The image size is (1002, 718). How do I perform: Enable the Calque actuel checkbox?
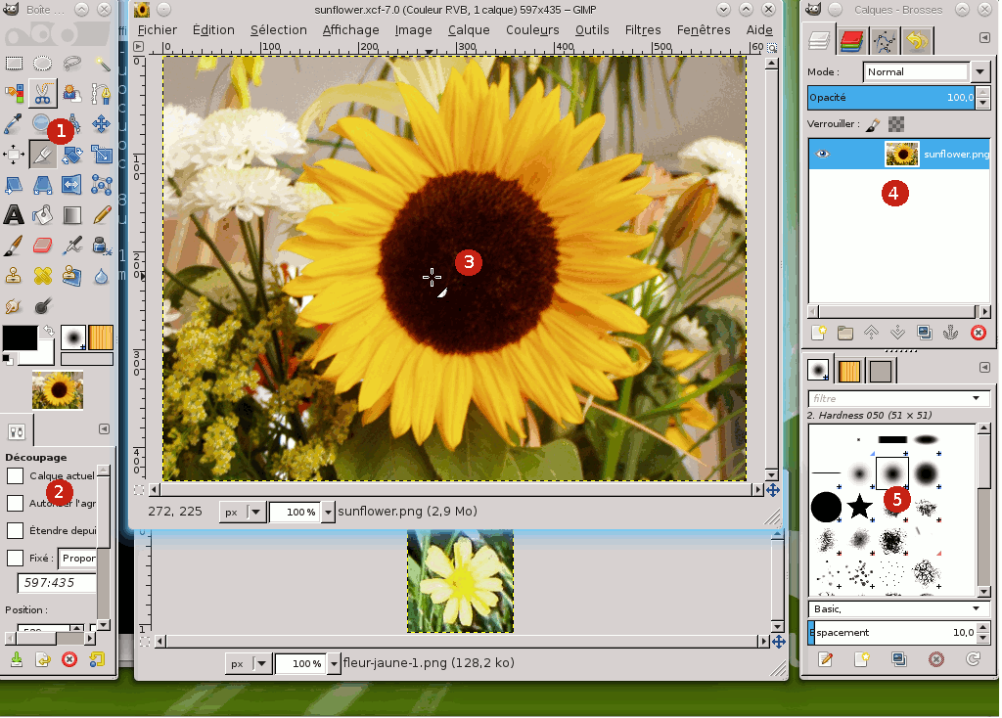[16, 475]
